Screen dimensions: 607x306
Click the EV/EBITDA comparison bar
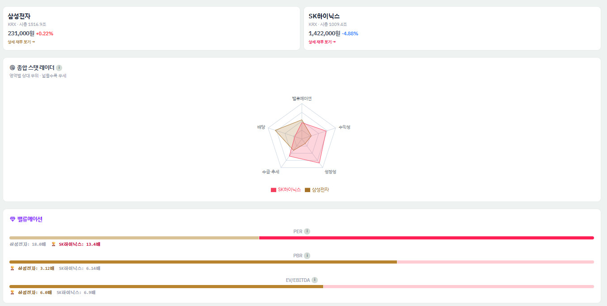tap(302, 286)
